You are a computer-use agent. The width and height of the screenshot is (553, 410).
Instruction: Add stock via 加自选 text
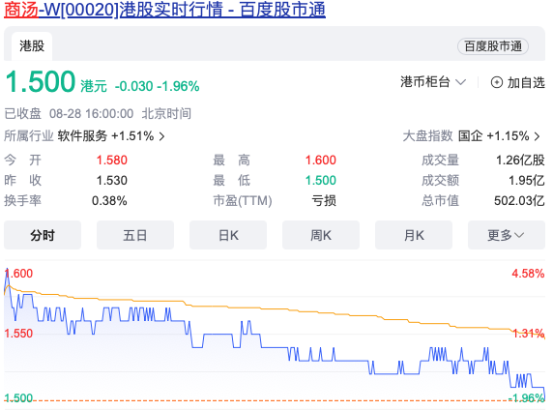pyautogui.click(x=526, y=82)
